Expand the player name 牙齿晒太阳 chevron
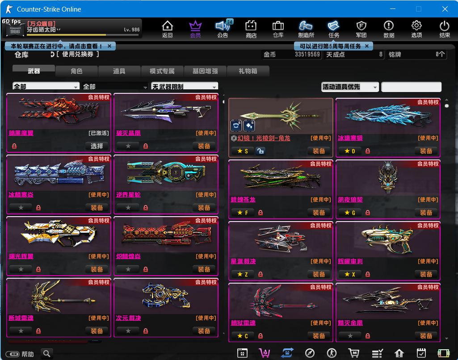Viewport: 458px width, 360px height. (59, 30)
